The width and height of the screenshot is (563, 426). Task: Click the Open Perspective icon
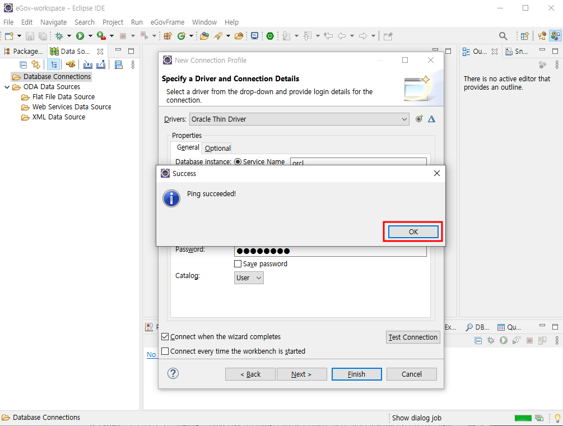(524, 36)
